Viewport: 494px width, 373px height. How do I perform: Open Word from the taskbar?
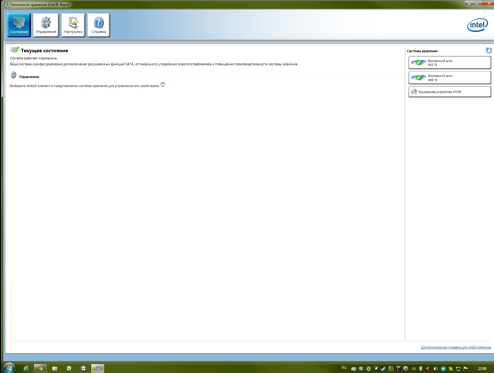click(x=83, y=368)
